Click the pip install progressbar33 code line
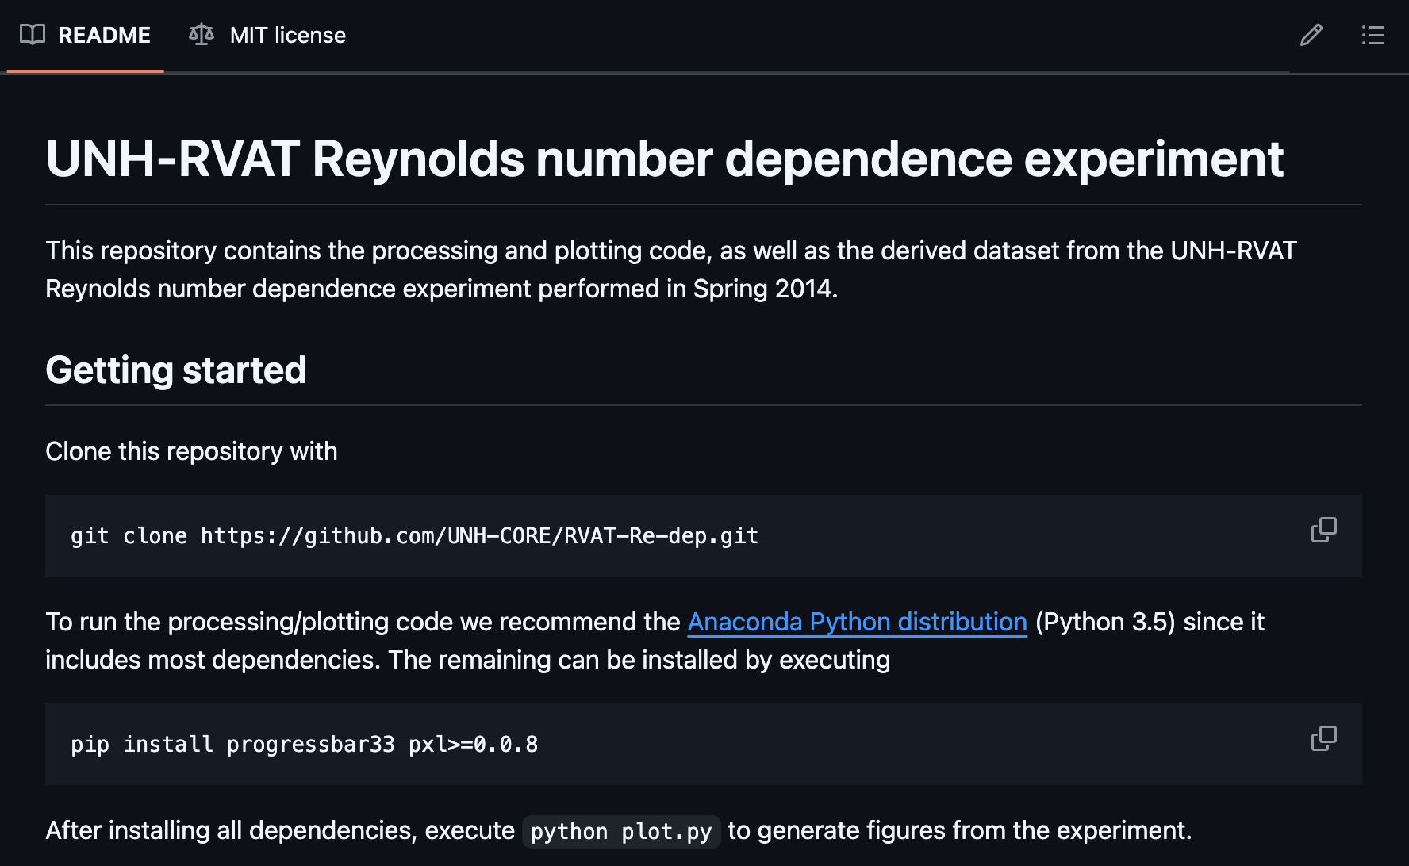The image size is (1409, 866). point(304,745)
